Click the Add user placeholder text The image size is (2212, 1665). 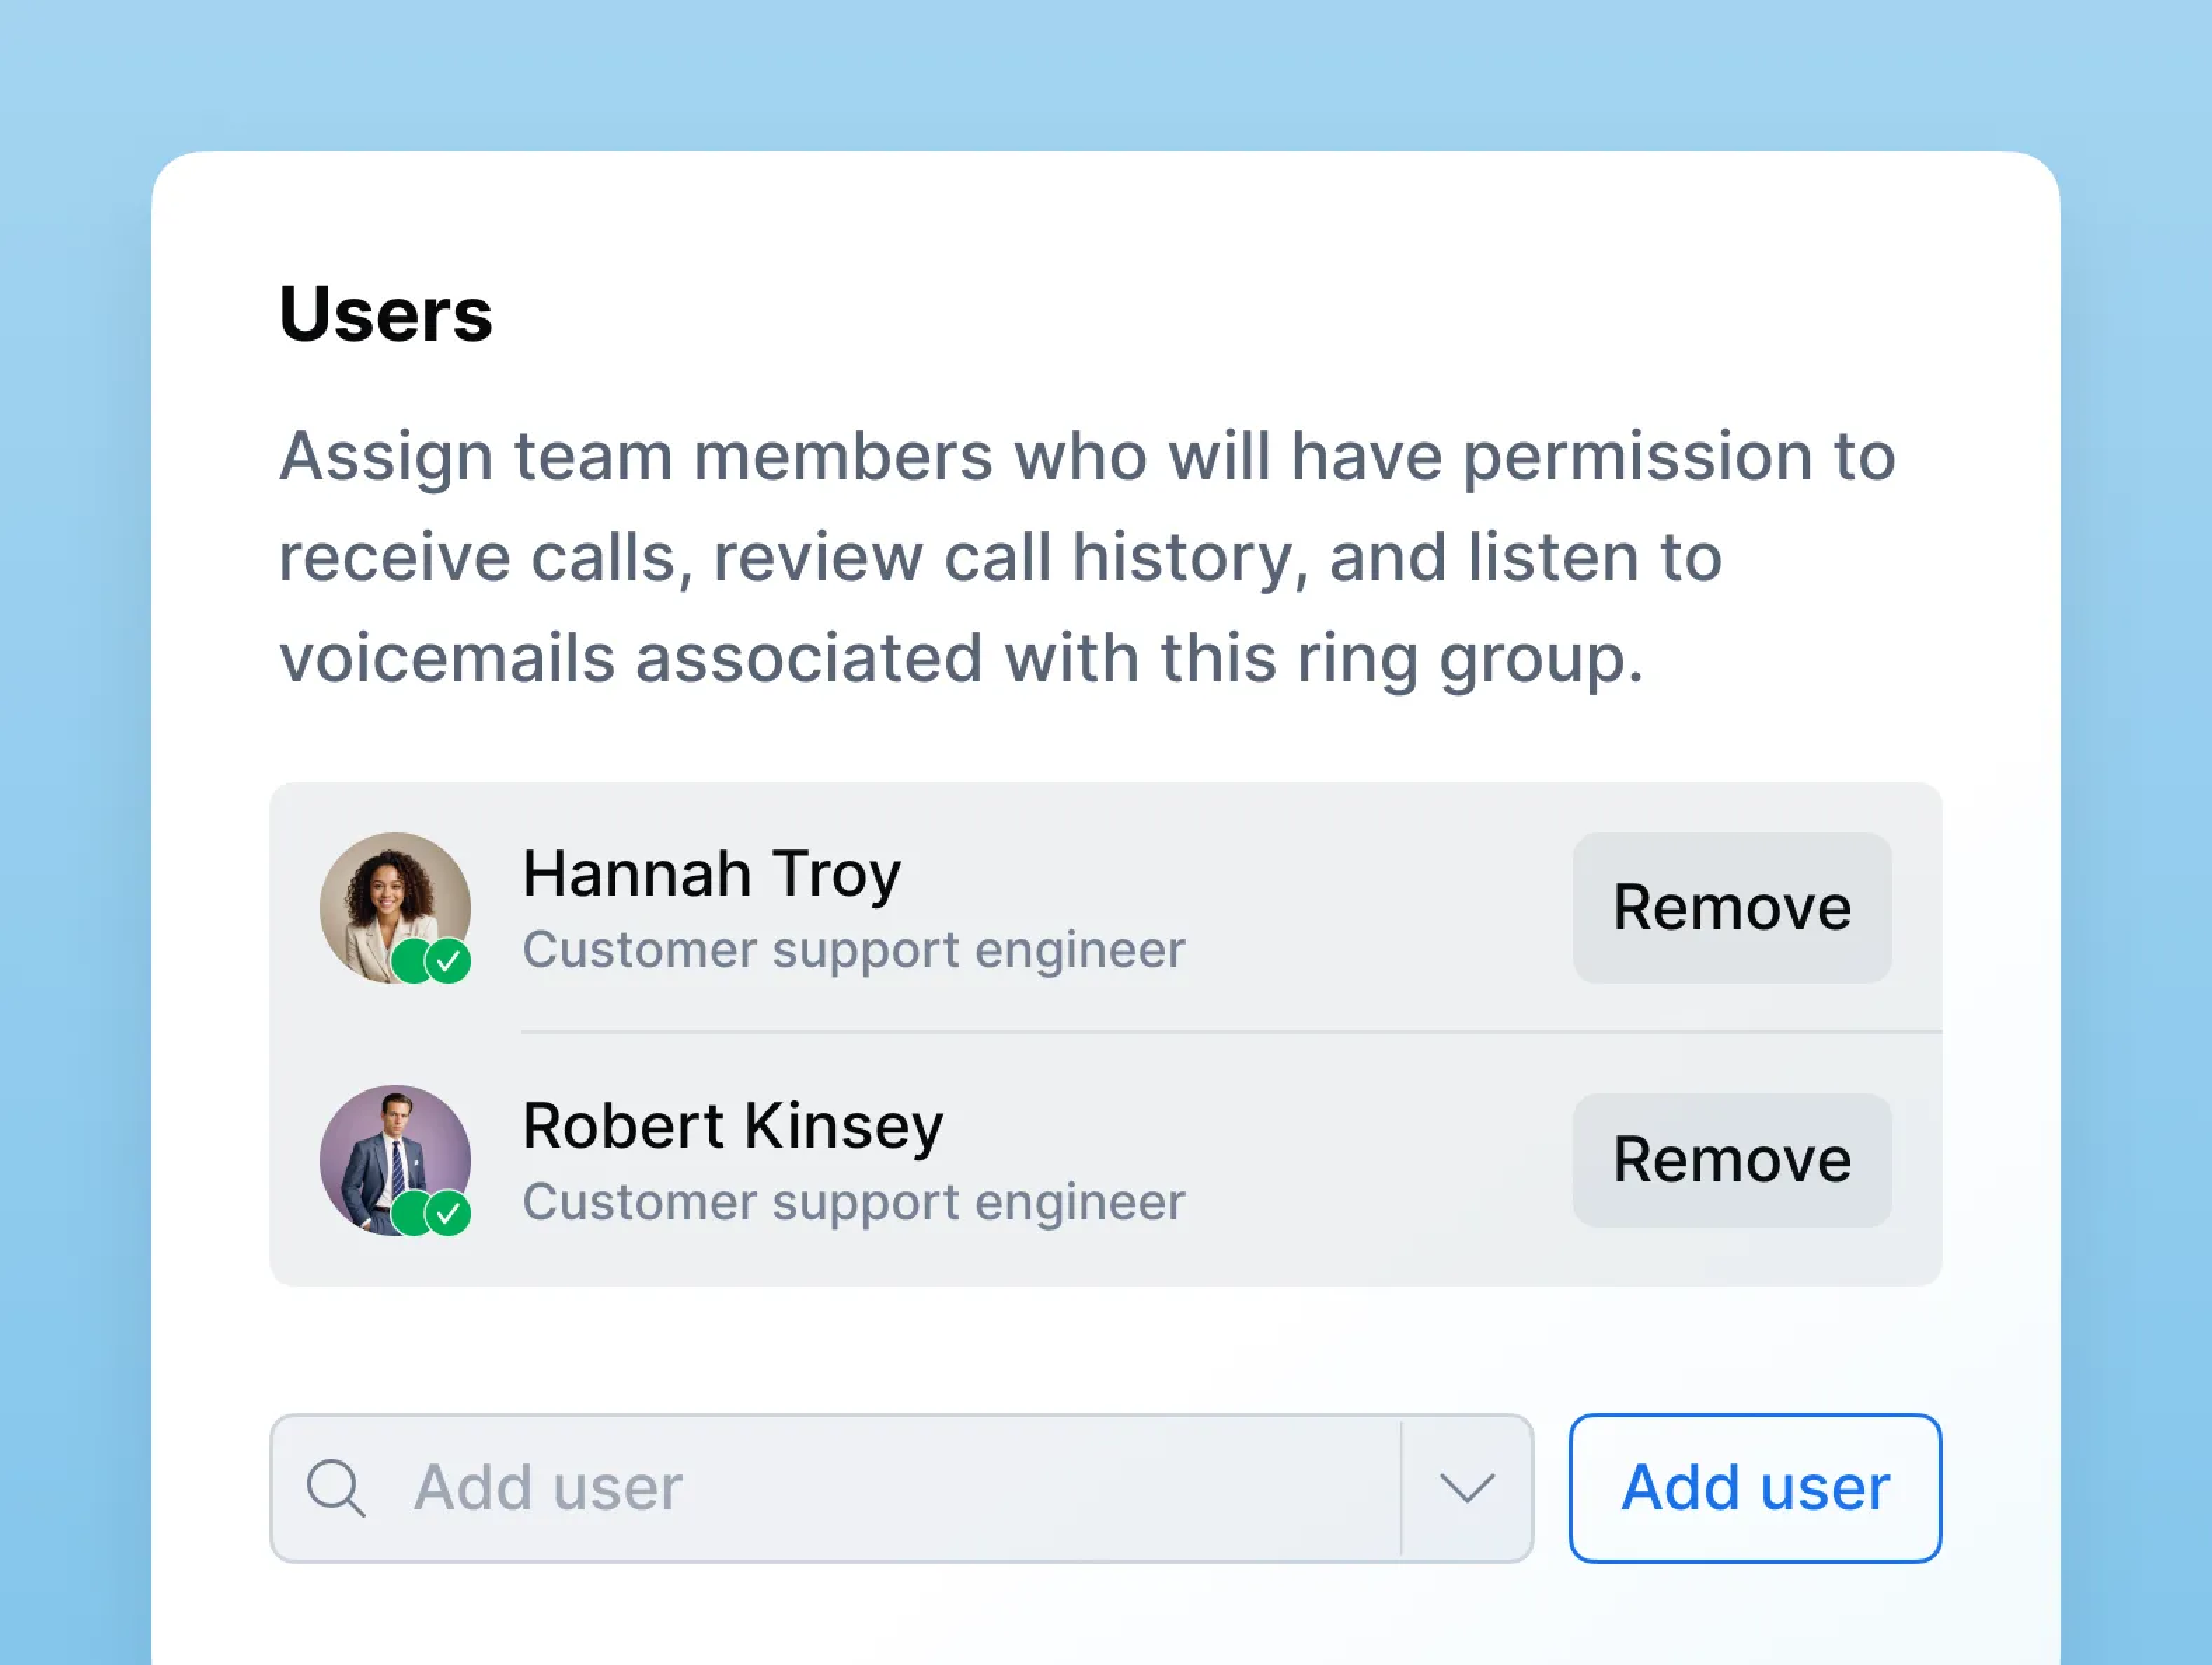pos(548,1488)
